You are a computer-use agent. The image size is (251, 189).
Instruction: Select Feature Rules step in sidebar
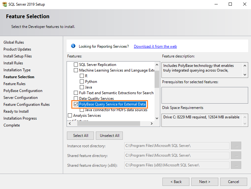click(14, 84)
